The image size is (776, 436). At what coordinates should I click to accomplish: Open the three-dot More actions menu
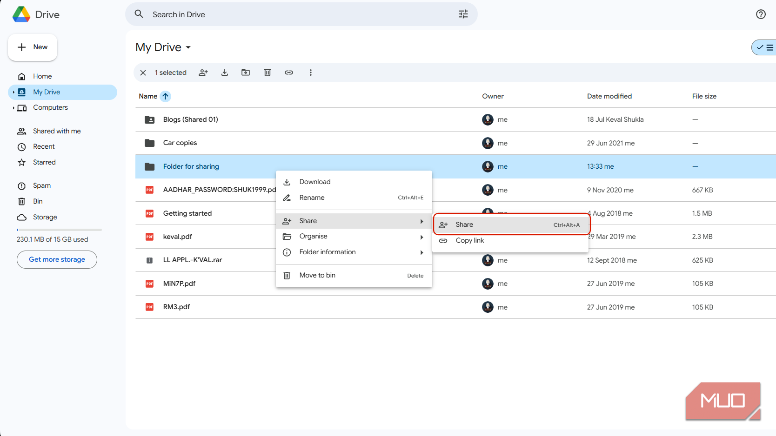[x=311, y=73]
